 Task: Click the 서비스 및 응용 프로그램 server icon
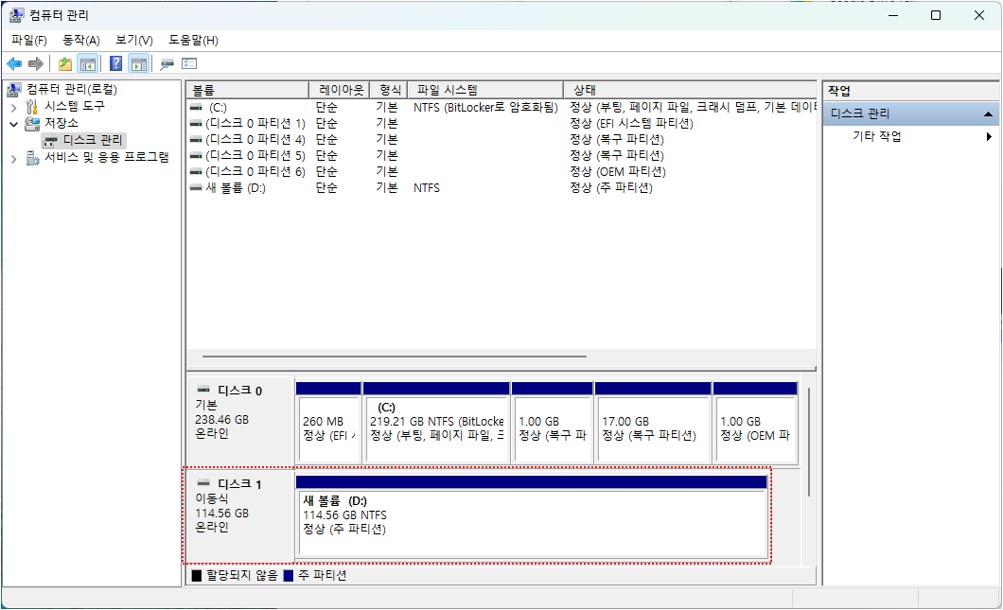pos(32,157)
